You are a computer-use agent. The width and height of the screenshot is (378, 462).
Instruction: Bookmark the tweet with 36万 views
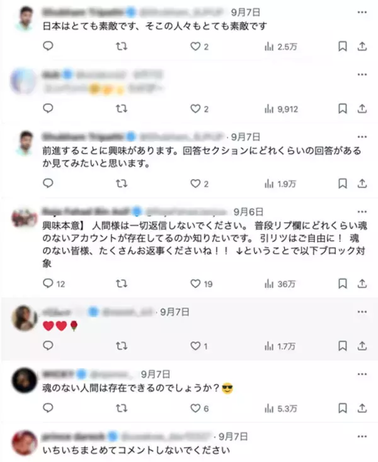point(342,284)
